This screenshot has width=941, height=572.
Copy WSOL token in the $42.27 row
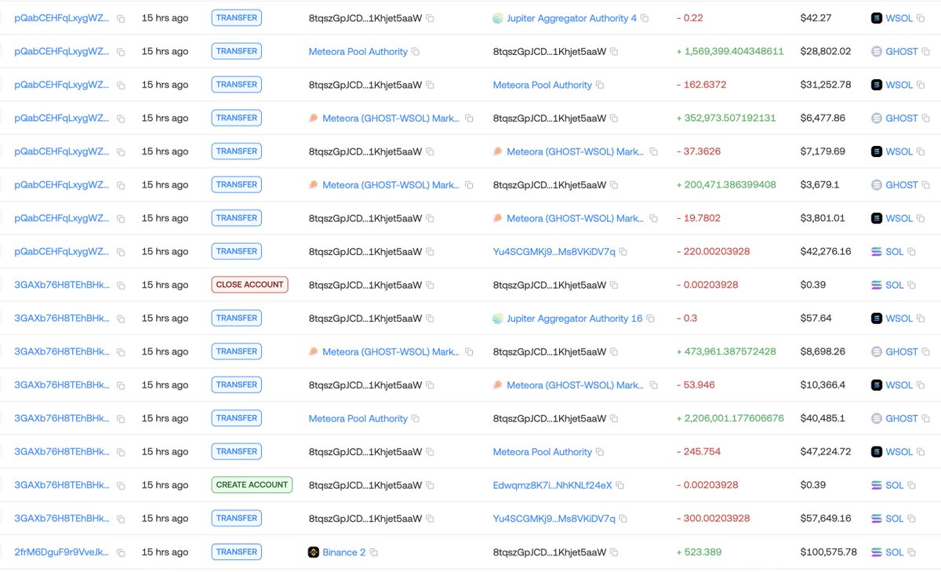[x=921, y=18]
